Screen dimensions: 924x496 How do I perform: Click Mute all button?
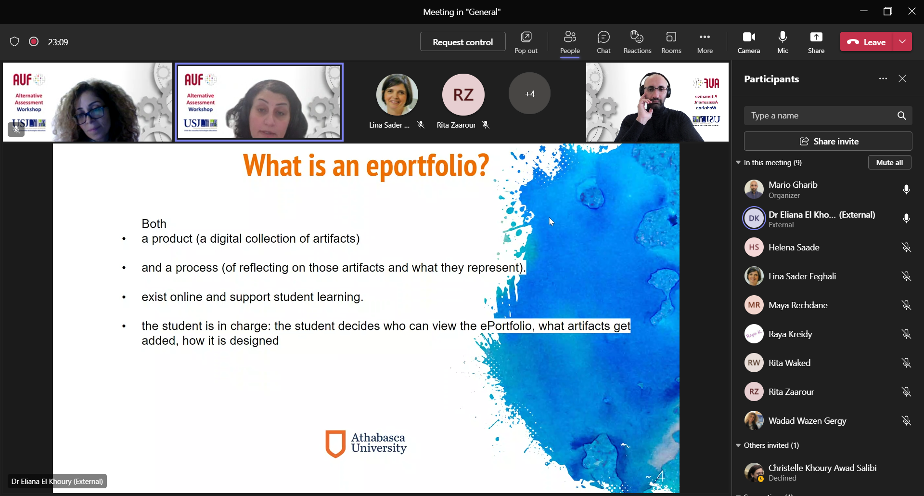[x=889, y=163]
